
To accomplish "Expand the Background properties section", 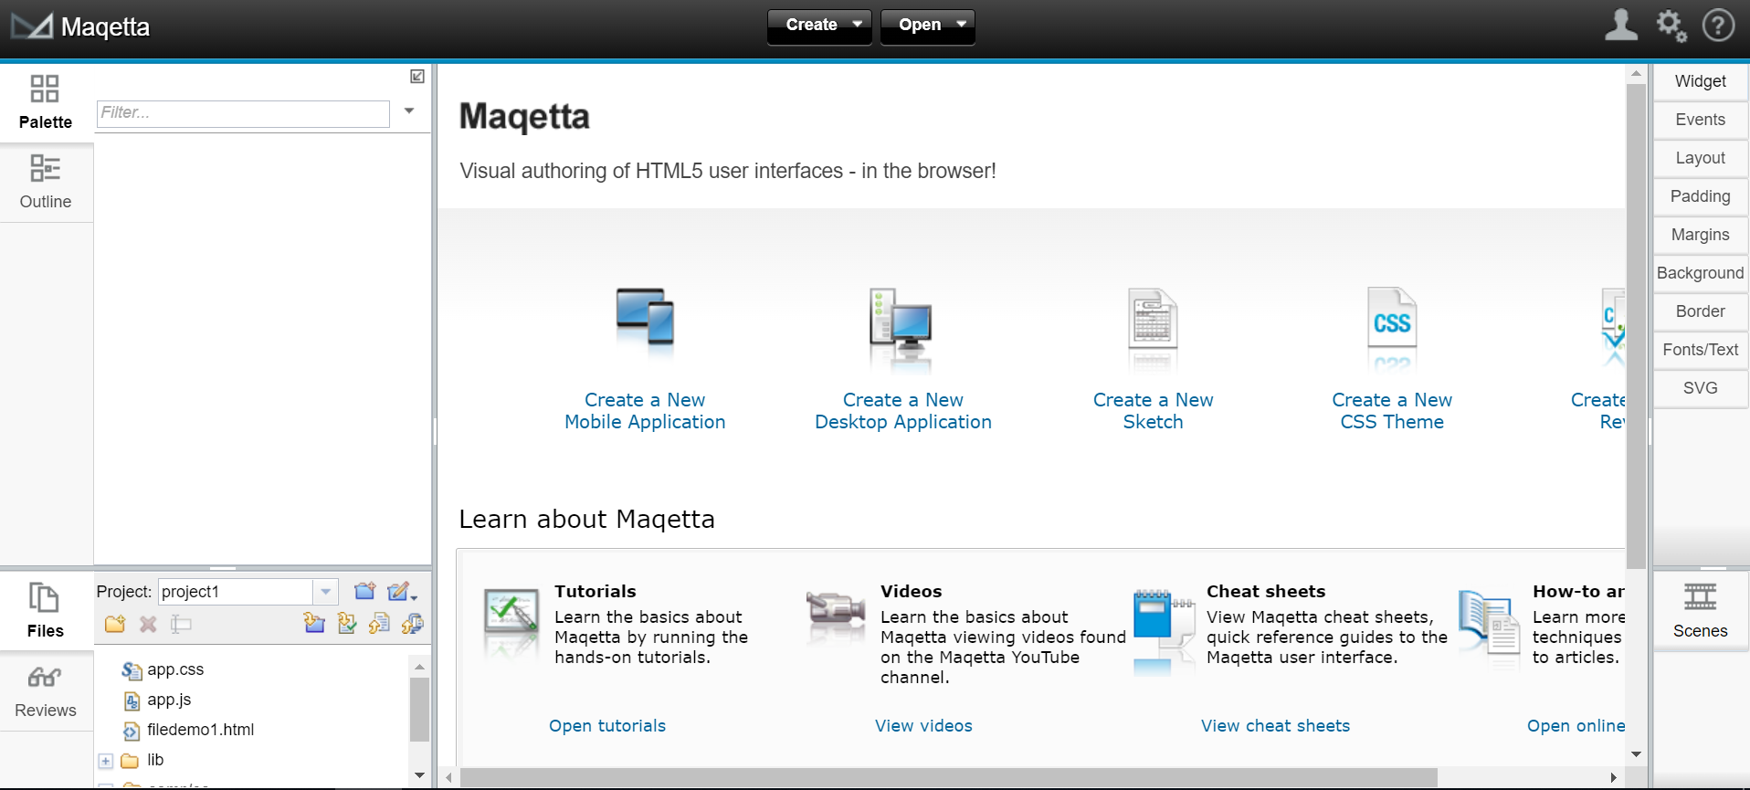I will point(1700,273).
